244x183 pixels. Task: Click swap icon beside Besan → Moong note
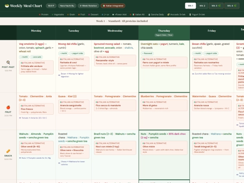click(x=59, y=75)
